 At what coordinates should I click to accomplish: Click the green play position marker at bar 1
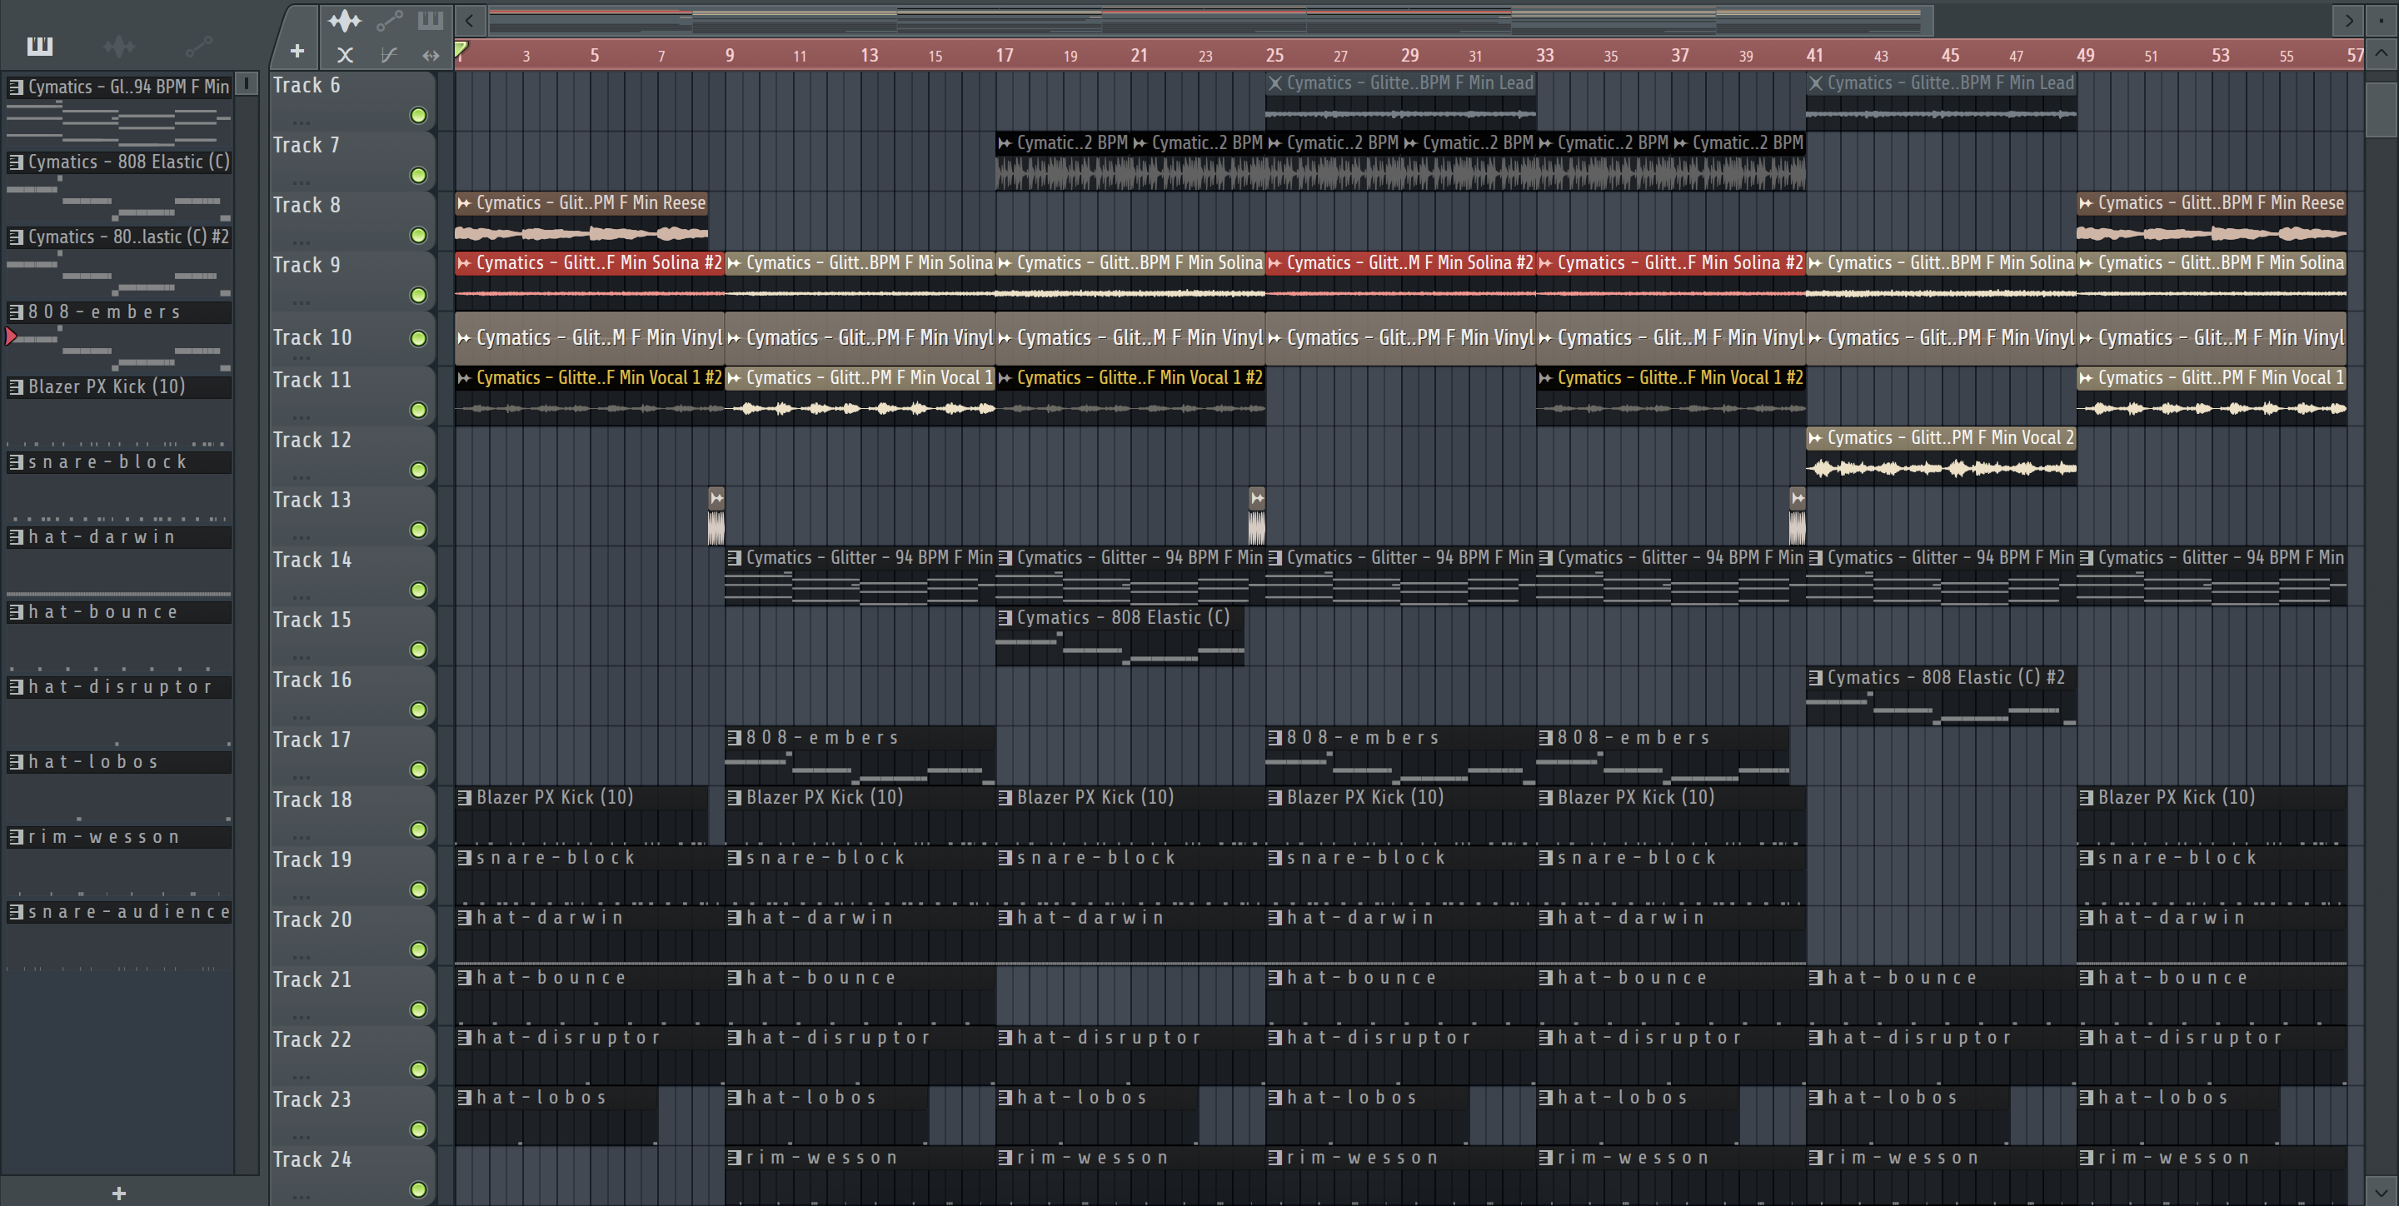pyautogui.click(x=461, y=48)
